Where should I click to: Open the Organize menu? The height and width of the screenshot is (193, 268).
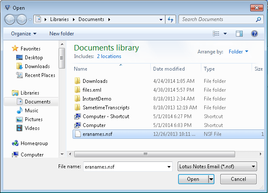(x=24, y=34)
